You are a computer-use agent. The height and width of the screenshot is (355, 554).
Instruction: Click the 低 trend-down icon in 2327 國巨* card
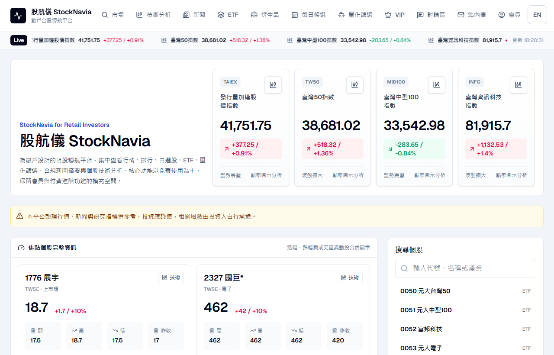(x=294, y=330)
